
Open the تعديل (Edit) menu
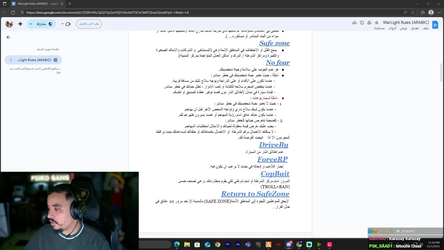[x=415, y=28]
